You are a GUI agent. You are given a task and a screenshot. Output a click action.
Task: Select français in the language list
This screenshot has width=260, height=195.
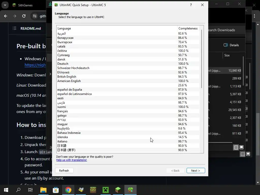coord(128,111)
